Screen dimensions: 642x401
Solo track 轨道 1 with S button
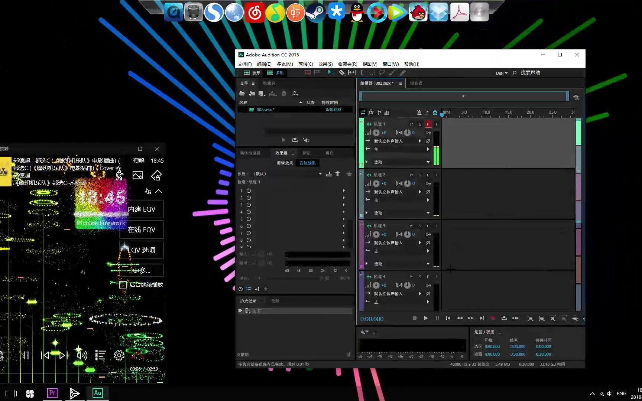click(x=420, y=124)
